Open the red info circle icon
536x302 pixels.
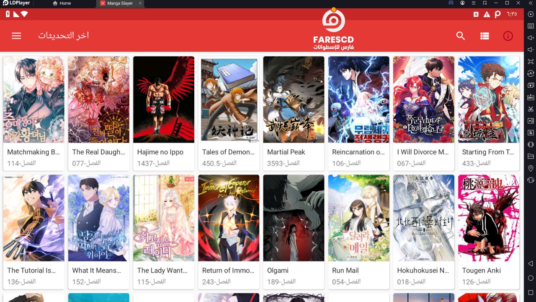click(508, 36)
